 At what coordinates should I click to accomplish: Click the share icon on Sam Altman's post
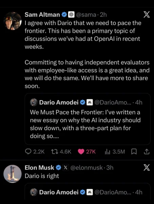[x=147, y=152]
